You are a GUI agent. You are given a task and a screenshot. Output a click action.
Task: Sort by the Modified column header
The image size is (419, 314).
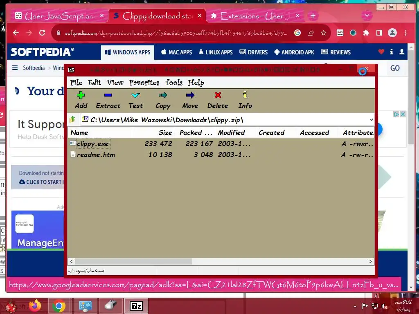pos(236,133)
